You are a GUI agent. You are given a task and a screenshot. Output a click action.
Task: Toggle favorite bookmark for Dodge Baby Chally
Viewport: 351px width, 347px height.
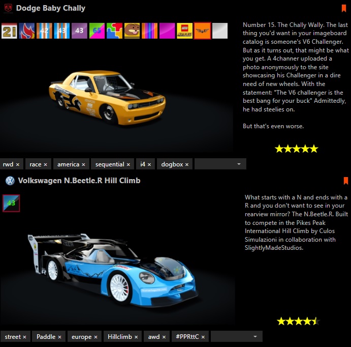click(344, 8)
